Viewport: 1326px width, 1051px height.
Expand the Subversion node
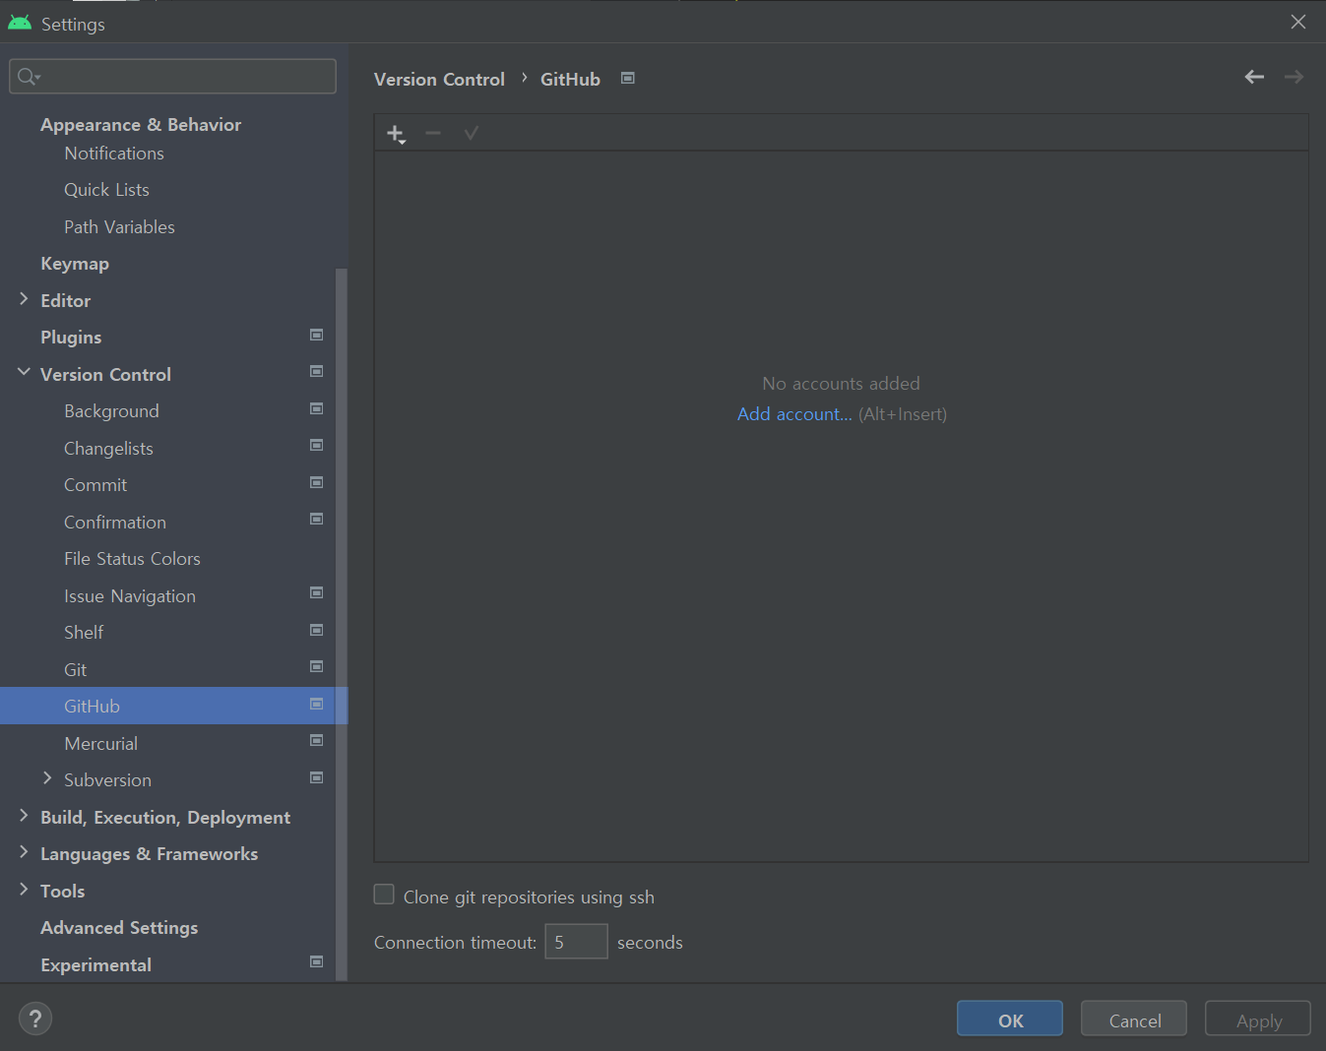[47, 778]
